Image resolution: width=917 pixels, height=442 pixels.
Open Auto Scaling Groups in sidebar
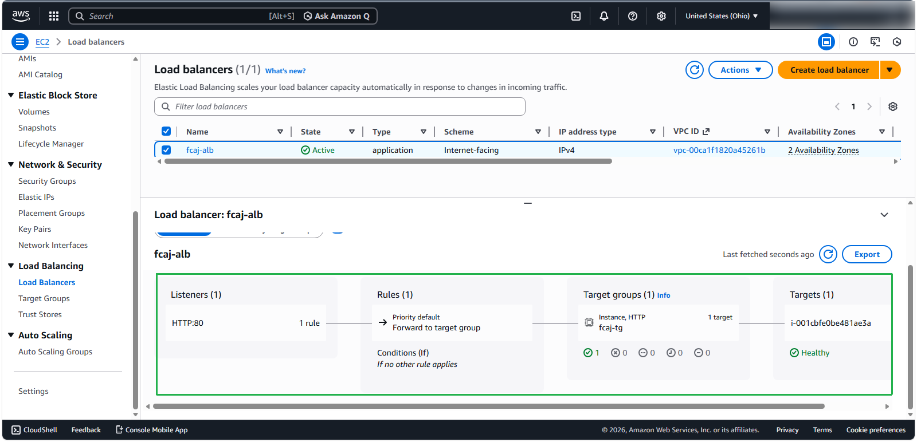tap(55, 352)
